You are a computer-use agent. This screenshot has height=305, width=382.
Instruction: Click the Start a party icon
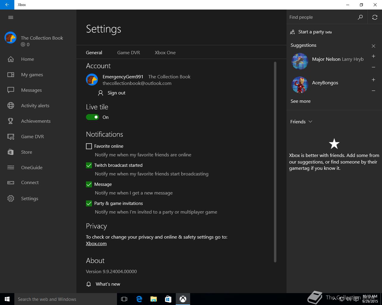pyautogui.click(x=292, y=32)
